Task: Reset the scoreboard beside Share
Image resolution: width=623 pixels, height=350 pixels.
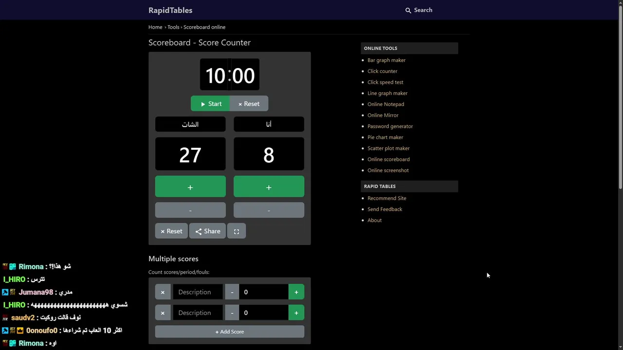Action: [x=171, y=231]
